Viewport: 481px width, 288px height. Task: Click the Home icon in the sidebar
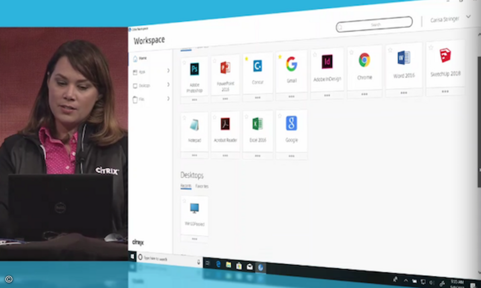(x=135, y=59)
